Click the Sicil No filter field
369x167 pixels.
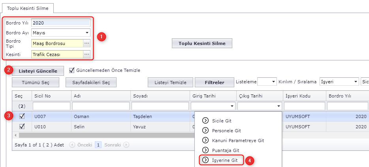click(51, 106)
